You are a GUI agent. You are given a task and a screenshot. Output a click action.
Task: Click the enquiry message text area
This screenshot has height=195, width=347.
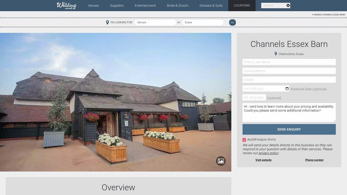pos(289,112)
